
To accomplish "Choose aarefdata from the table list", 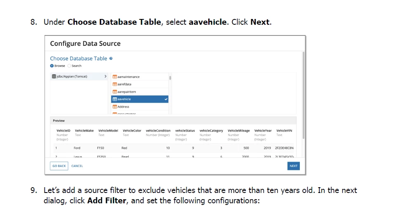I will pos(139,84).
